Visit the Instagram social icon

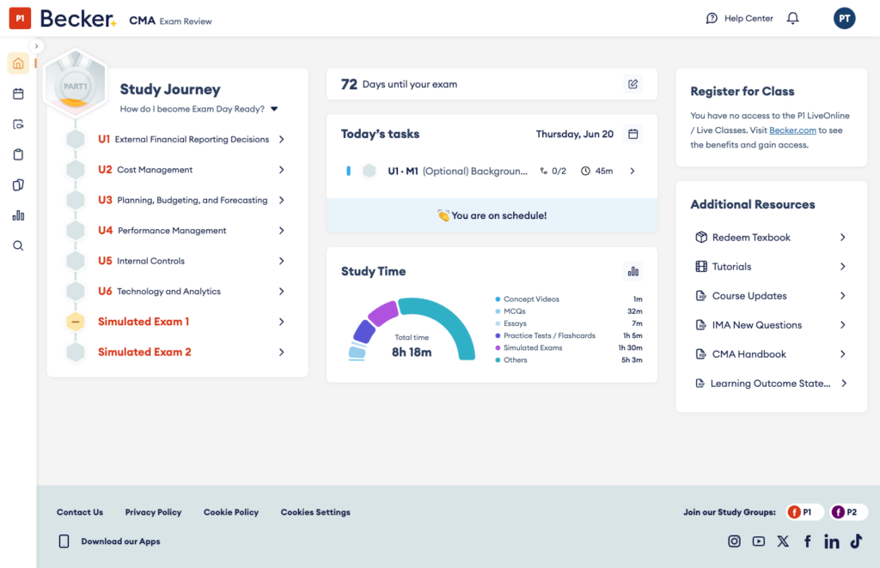pyautogui.click(x=734, y=541)
